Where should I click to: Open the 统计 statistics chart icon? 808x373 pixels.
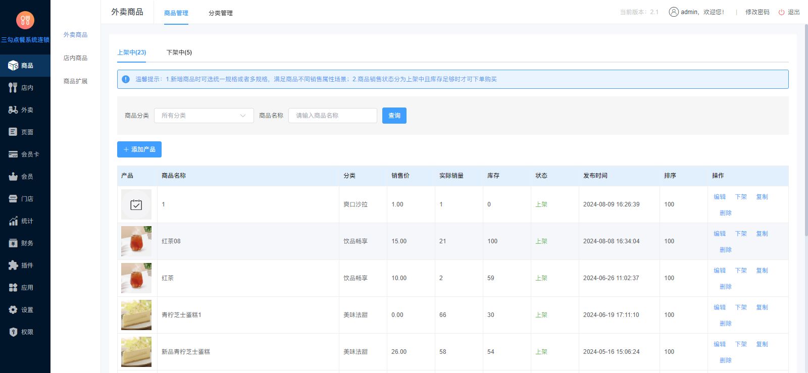13,221
